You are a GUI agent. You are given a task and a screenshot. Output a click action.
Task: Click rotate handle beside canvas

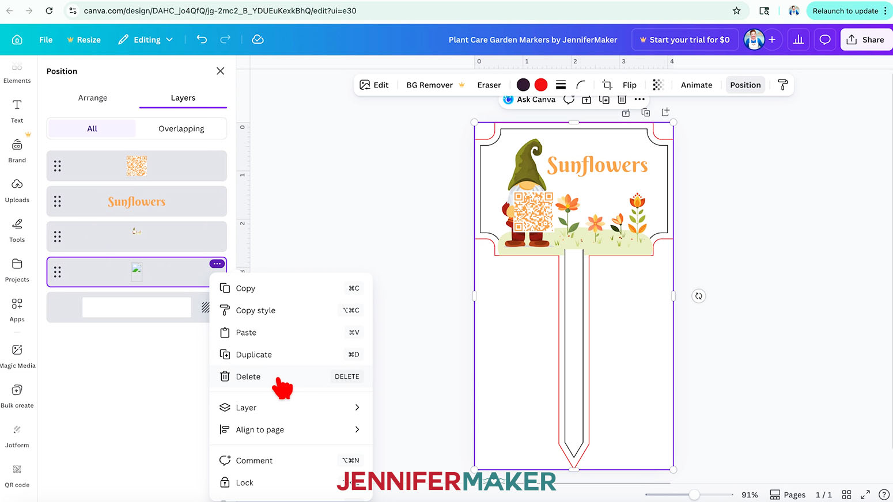point(698,296)
